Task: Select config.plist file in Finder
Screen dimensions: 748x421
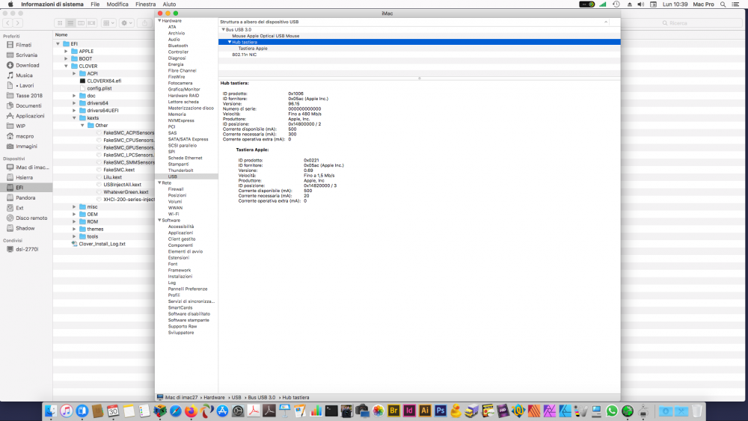Action: click(x=99, y=88)
